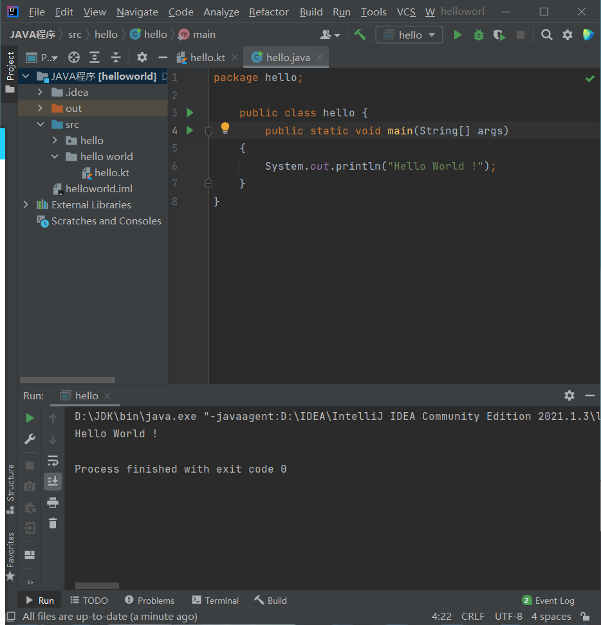
Task: Open IDE settings gear in the top toolbar
Action: 568,35
